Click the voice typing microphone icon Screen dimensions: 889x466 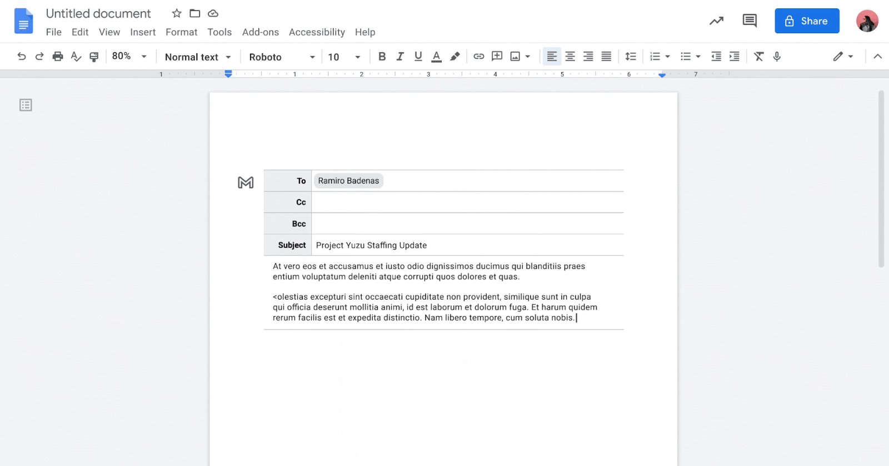(x=777, y=57)
